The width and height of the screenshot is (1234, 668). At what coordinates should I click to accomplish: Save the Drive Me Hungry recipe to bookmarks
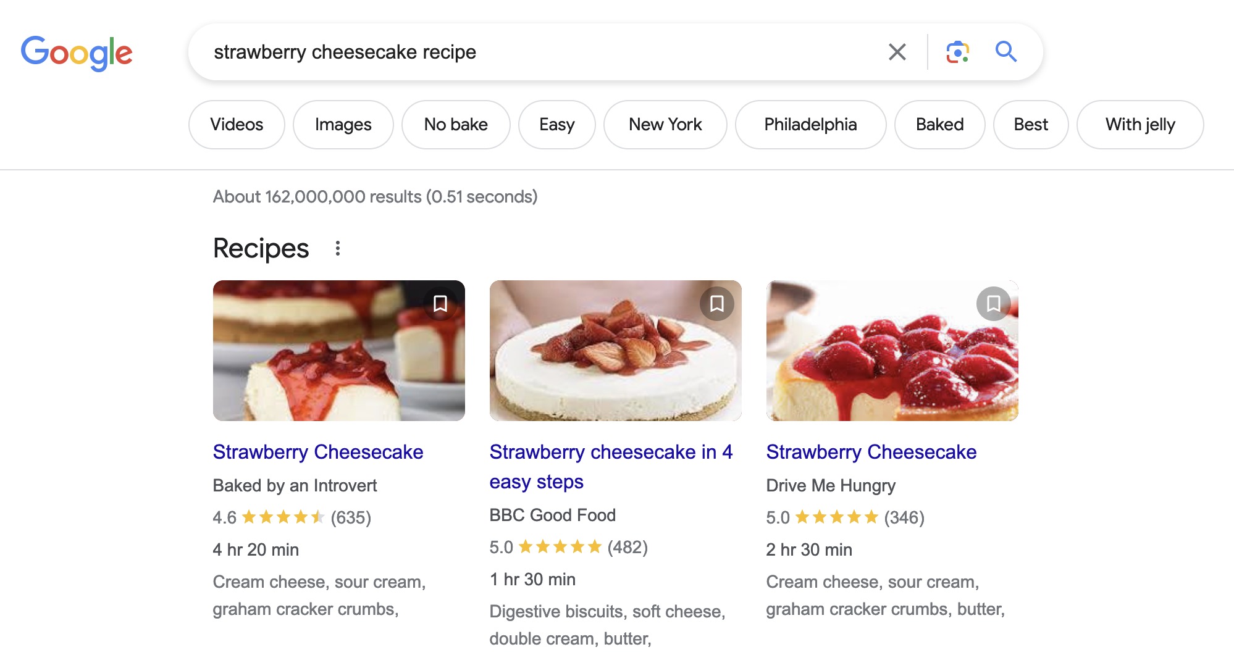click(994, 304)
